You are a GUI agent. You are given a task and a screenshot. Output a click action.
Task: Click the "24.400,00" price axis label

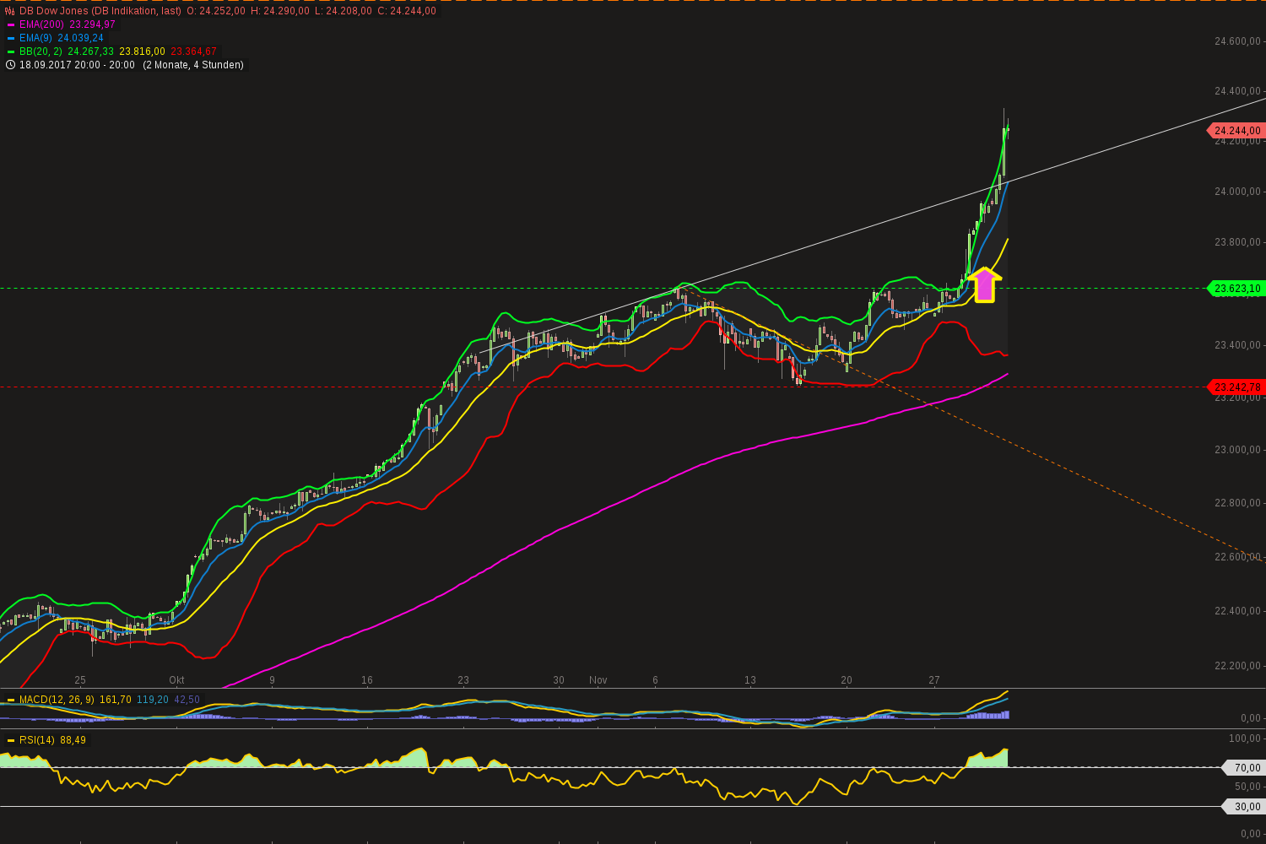point(1238,91)
